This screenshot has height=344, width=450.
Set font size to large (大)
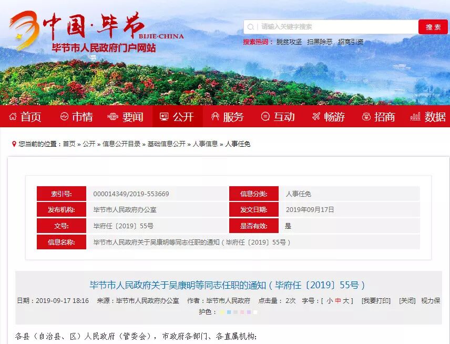(x=346, y=301)
